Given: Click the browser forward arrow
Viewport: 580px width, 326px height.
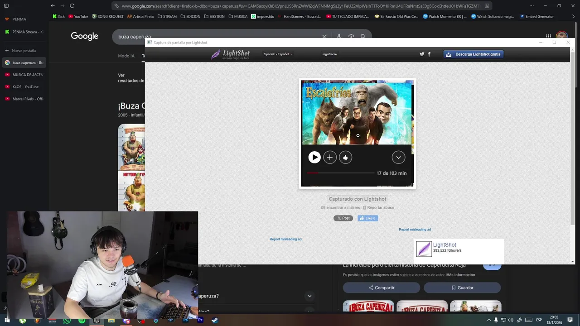Looking at the screenshot, I should click(x=63, y=6).
